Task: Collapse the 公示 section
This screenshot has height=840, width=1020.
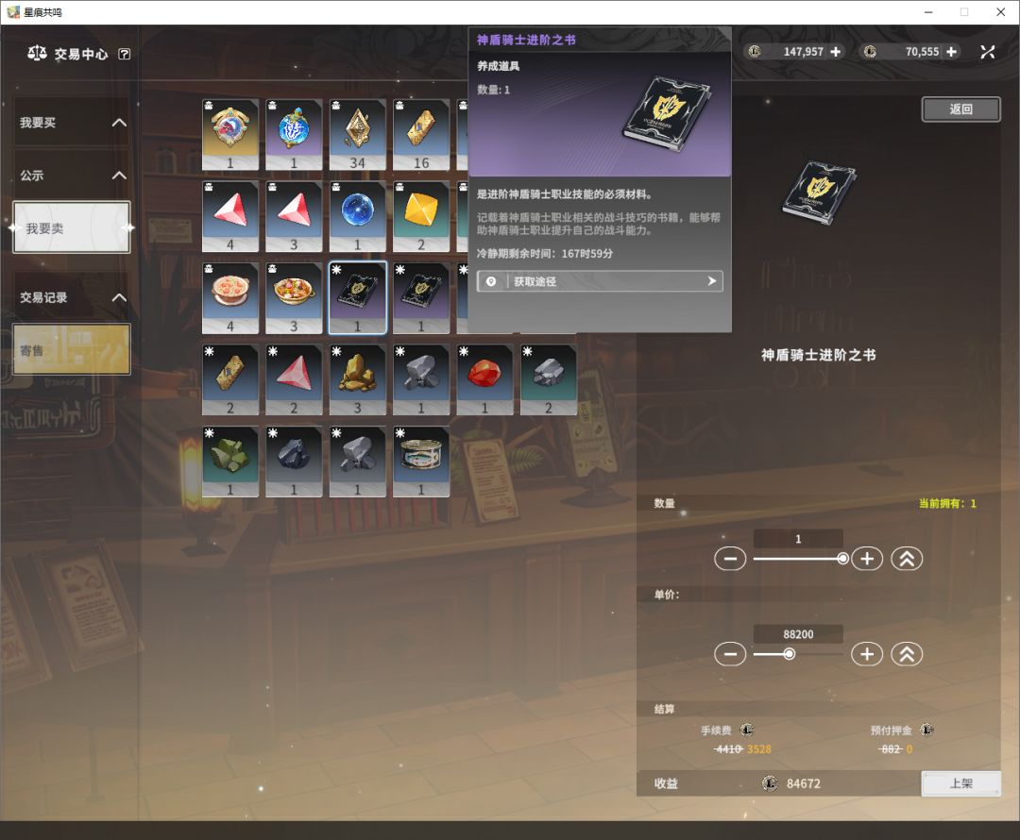Action: pyautogui.click(x=119, y=176)
